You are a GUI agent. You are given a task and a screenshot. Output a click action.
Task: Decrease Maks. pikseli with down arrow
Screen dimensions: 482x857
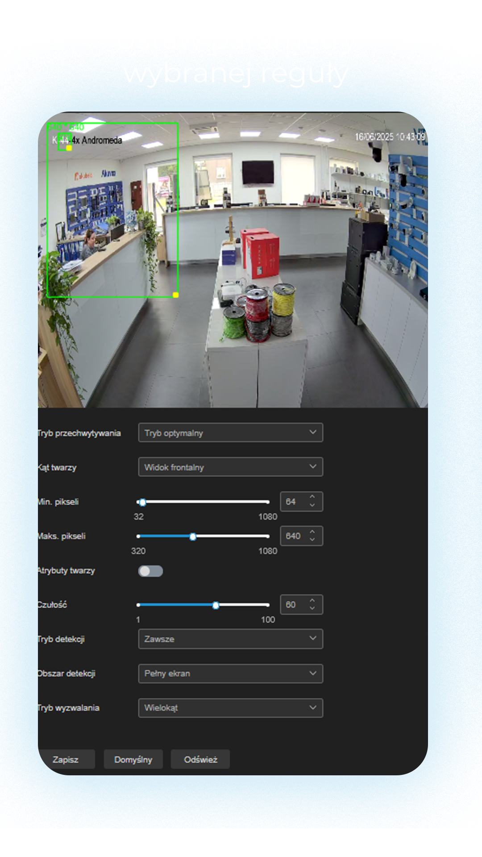click(312, 540)
